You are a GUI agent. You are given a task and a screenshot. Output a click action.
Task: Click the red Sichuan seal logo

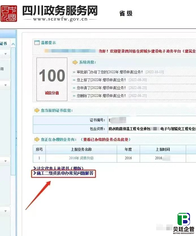click(9, 14)
